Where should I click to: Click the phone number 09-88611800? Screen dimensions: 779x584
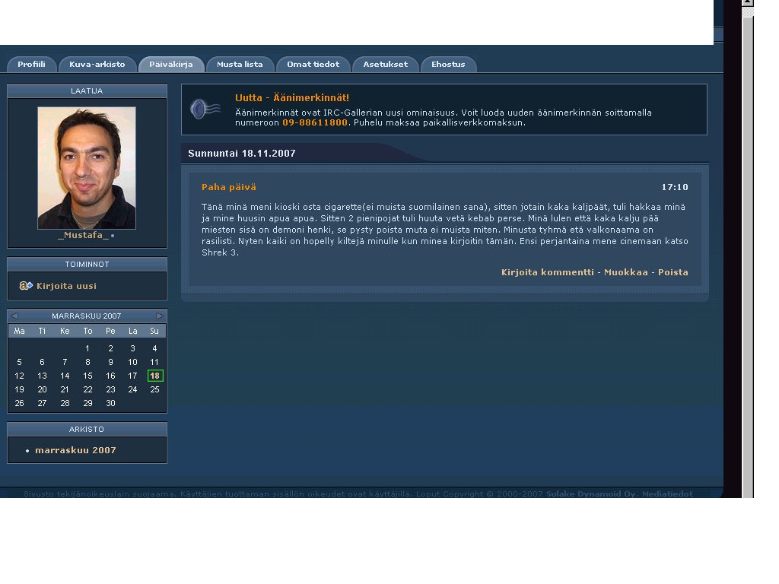315,122
